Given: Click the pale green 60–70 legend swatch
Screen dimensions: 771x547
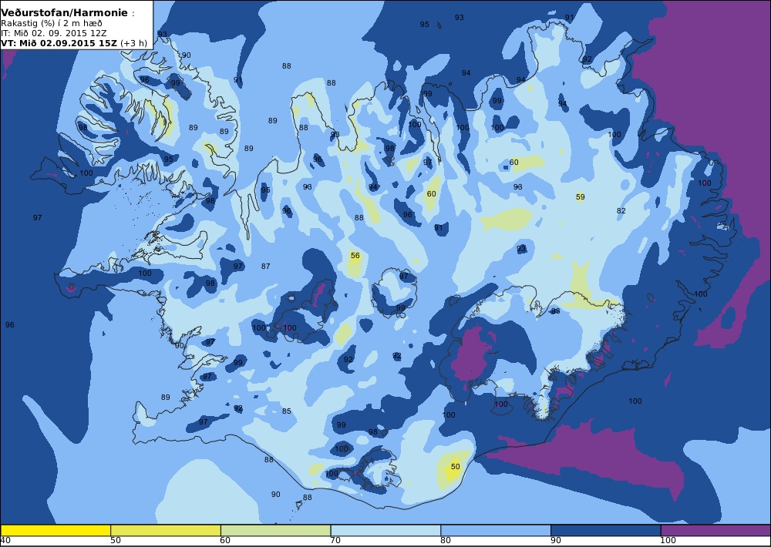Looking at the screenshot, I should click(x=275, y=530).
